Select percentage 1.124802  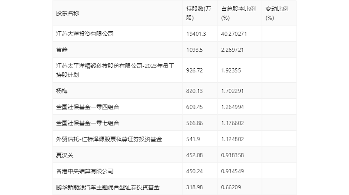pyautogui.click(x=232, y=139)
